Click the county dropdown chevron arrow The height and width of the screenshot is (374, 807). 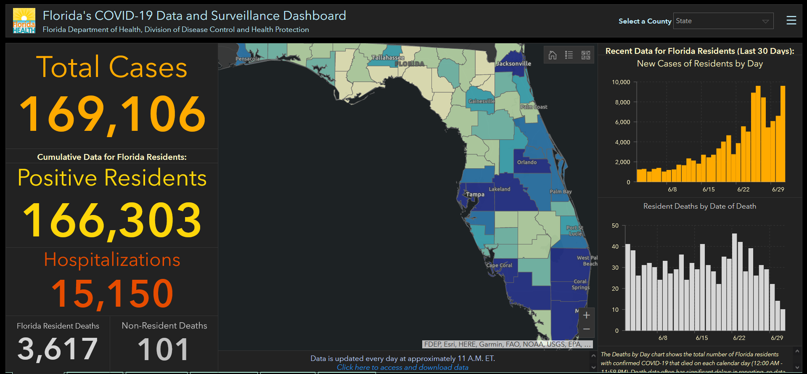pos(765,21)
